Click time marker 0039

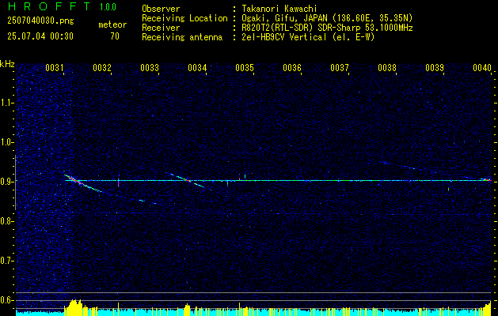(x=435, y=68)
